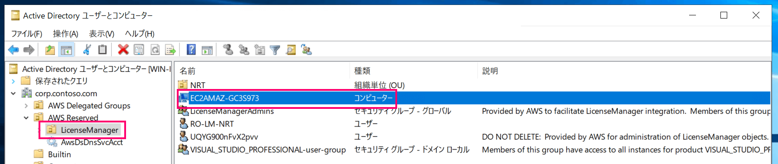Click the Back arrow toolbar icon

(x=14, y=50)
